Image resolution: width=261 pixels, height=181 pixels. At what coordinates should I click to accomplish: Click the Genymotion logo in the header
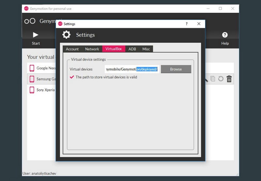[x=30, y=21]
